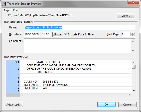
Task: Cancel the transcript import
Action: [127, 105]
